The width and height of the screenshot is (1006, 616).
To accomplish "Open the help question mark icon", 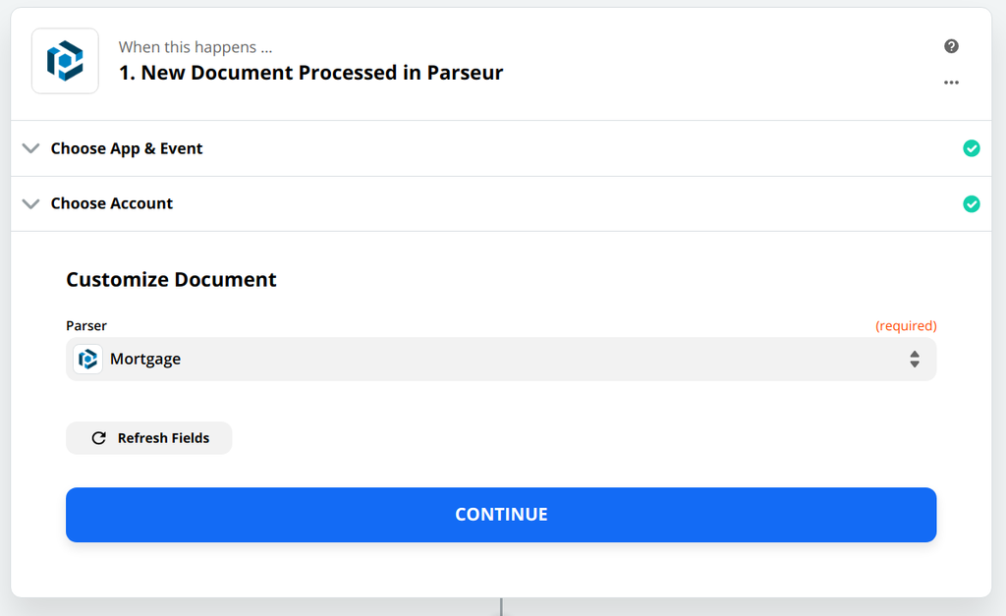I will point(950,46).
